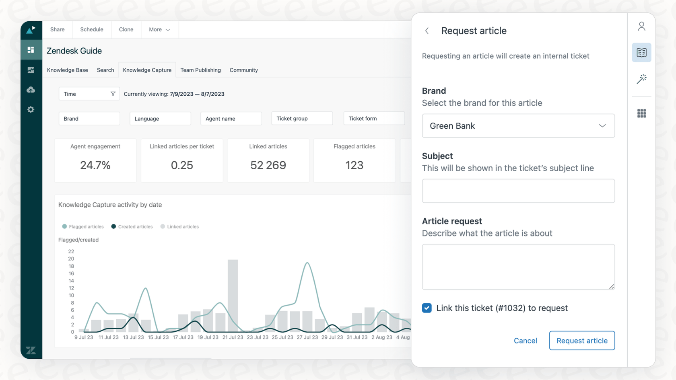Click the Cancel link in the panel
Viewport: 676px width, 380px height.
click(525, 341)
